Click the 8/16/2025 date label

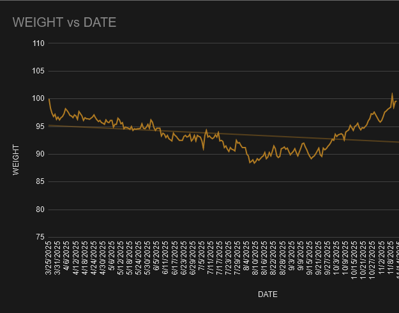pos(265,258)
